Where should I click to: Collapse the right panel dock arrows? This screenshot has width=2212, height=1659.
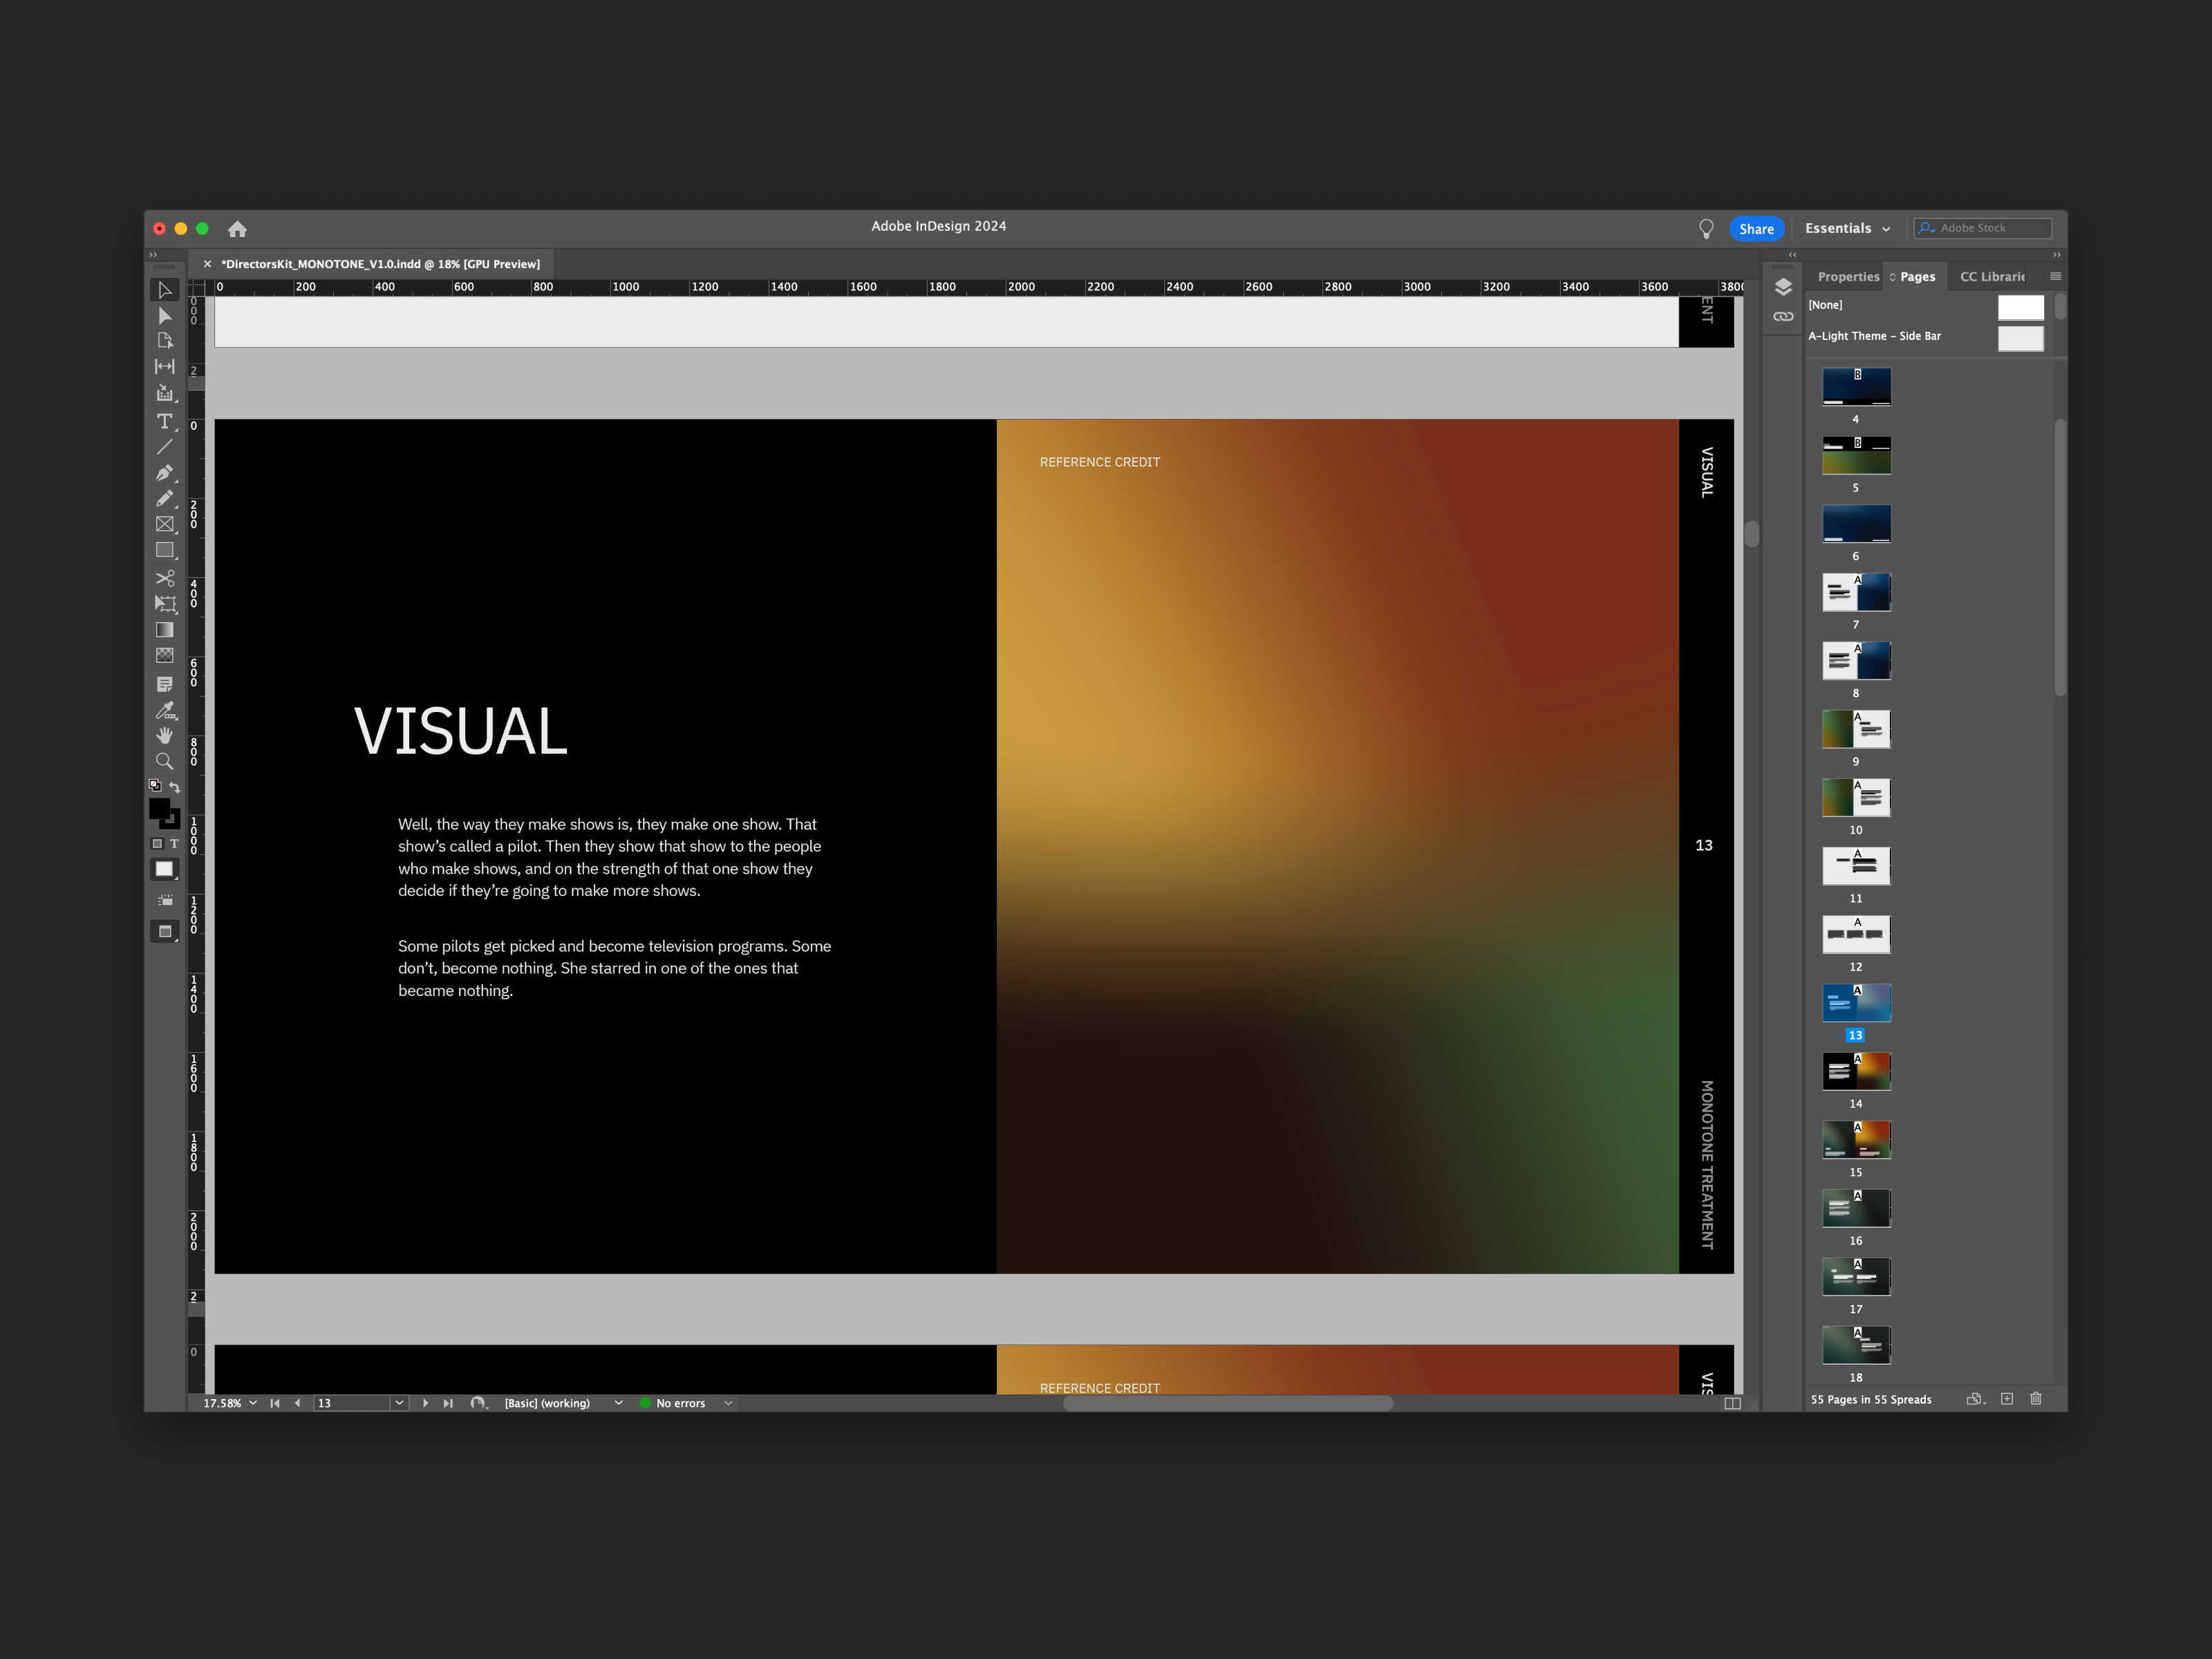pos(2056,255)
